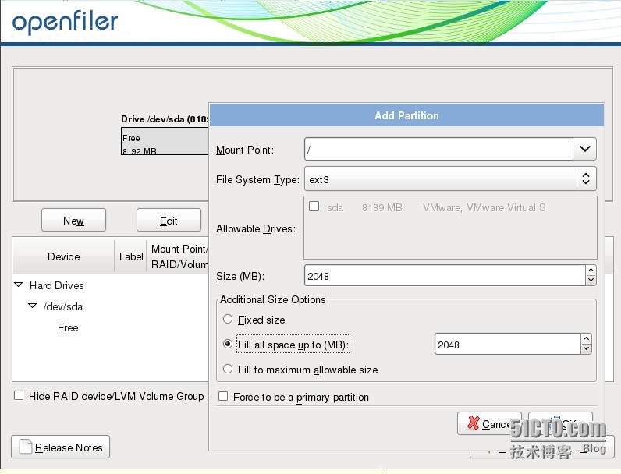Click the Edit partition button

(x=169, y=221)
